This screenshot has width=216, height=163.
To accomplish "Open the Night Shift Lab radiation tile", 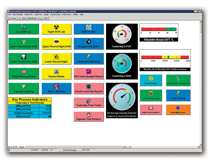I will (56, 29).
